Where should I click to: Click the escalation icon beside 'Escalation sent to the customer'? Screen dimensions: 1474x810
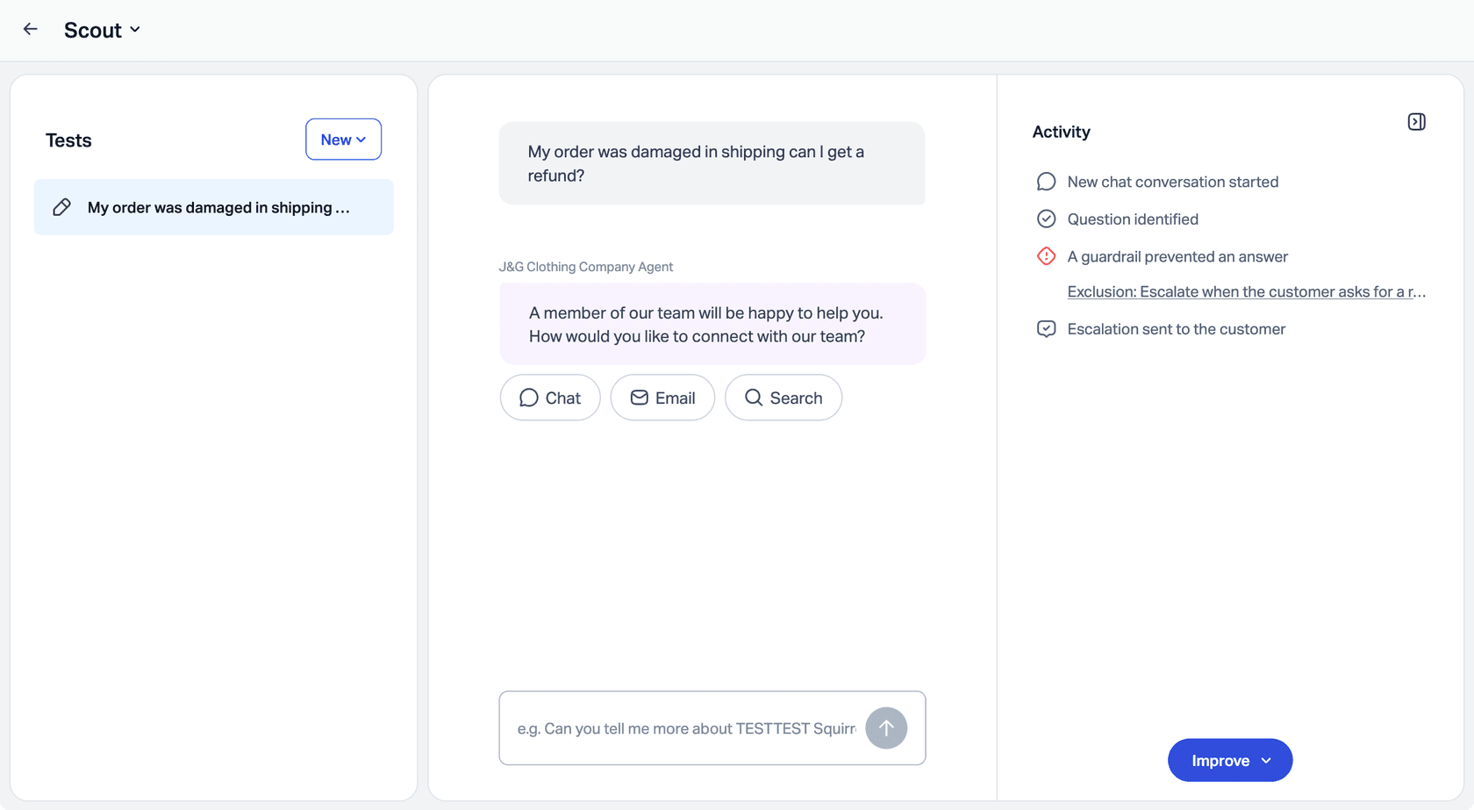(x=1046, y=329)
